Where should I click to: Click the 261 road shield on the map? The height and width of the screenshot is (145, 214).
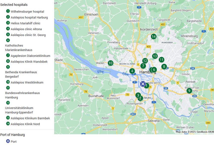133,114
